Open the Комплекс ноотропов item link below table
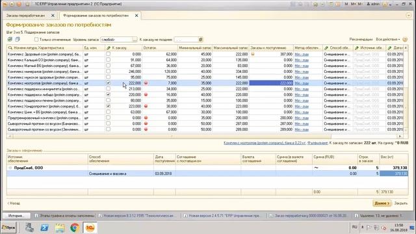The width and height of the screenshot is (416, 234). tap(265, 143)
